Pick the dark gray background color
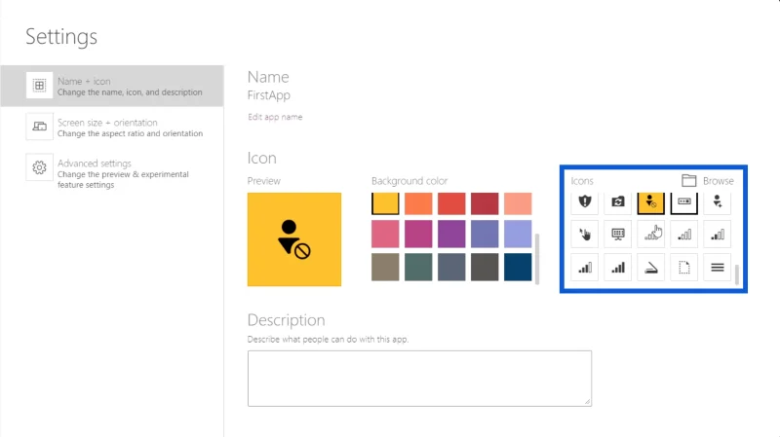 [x=485, y=268]
